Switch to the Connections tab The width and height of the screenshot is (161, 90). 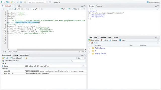(24, 55)
